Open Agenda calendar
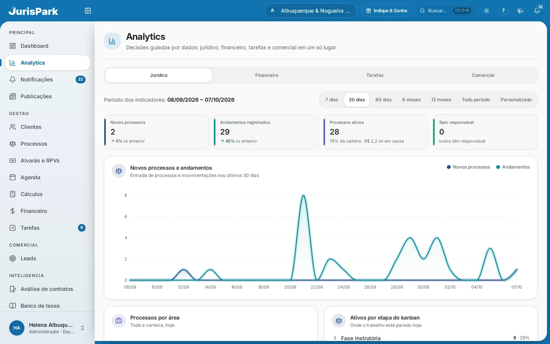Viewport: 550px width, 344px height. [x=47, y=177]
